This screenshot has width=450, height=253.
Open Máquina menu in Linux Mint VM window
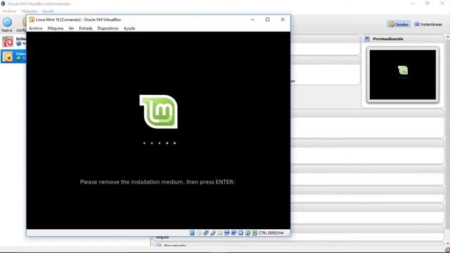[x=56, y=28]
